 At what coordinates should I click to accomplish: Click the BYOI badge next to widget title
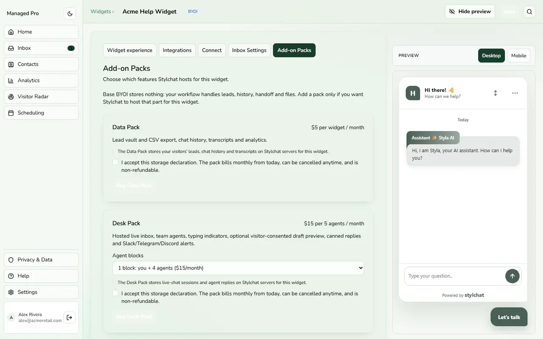[x=193, y=11]
